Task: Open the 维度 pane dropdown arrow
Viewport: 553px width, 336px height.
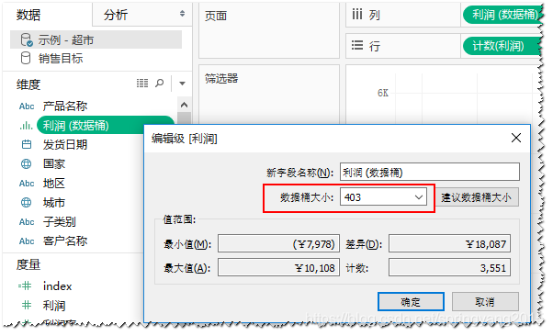Action: click(x=182, y=84)
